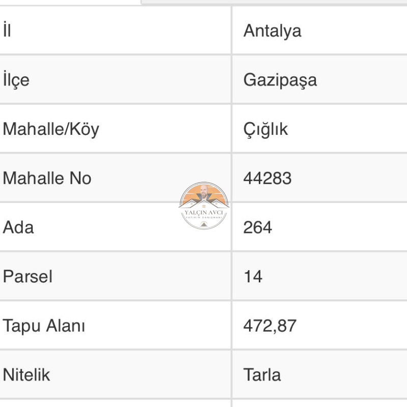407x407 pixels.
Task: Click the Yalçın Avcı logo watermark
Action: point(204,206)
